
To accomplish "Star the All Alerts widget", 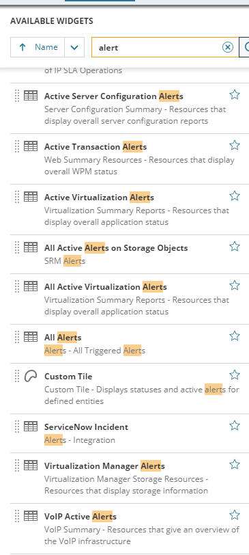I will click(235, 336).
